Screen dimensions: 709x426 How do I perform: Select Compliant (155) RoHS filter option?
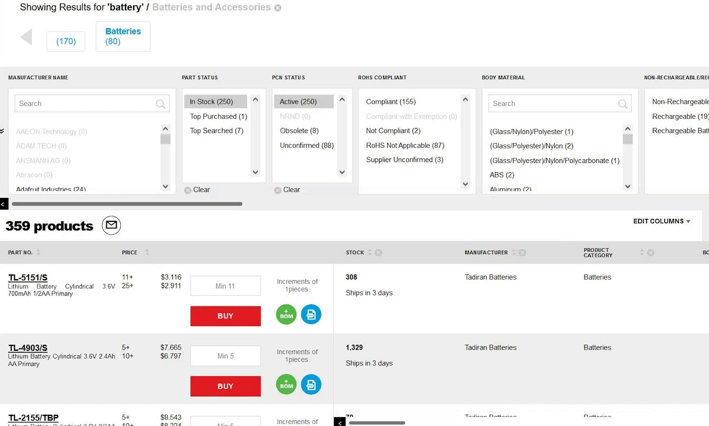click(x=391, y=102)
